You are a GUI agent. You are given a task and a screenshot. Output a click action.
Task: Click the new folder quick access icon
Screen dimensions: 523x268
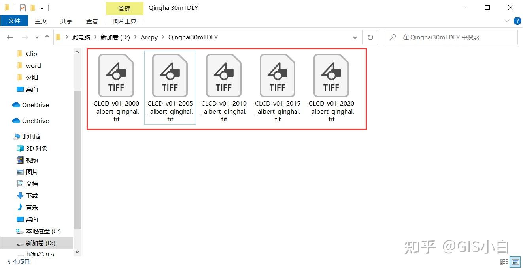tap(33, 7)
